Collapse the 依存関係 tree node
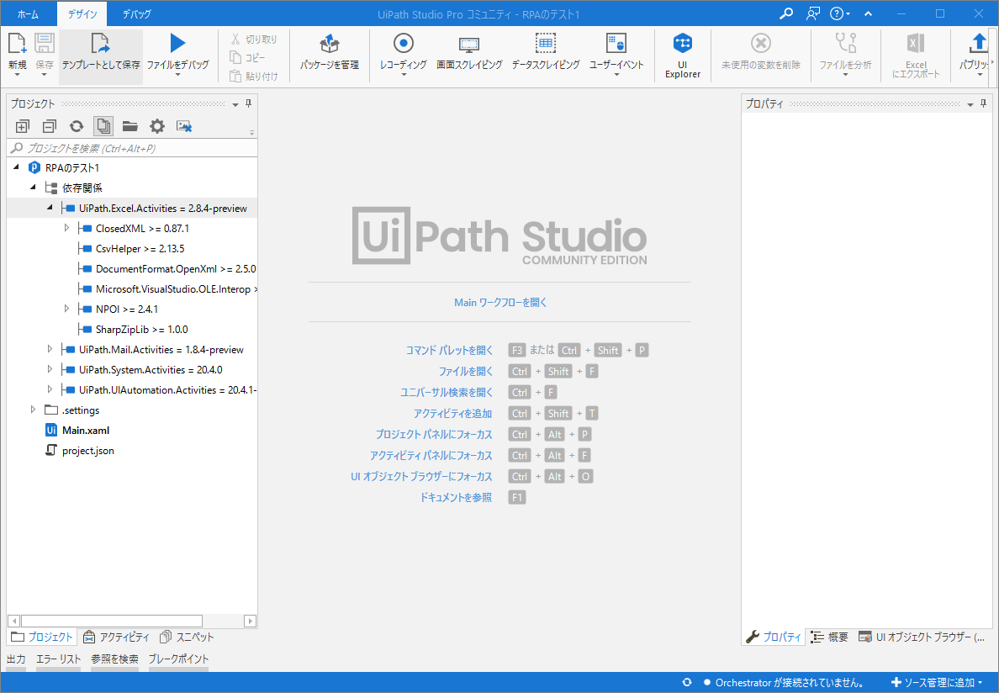Image resolution: width=999 pixels, height=693 pixels. click(x=33, y=188)
